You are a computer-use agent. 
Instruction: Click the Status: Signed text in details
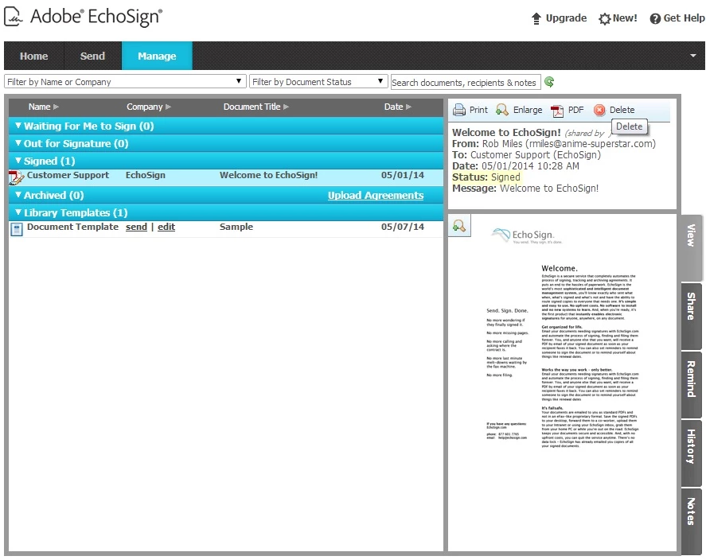(x=486, y=177)
